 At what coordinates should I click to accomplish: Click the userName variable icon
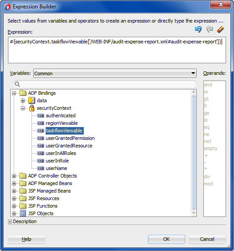pos(40,168)
